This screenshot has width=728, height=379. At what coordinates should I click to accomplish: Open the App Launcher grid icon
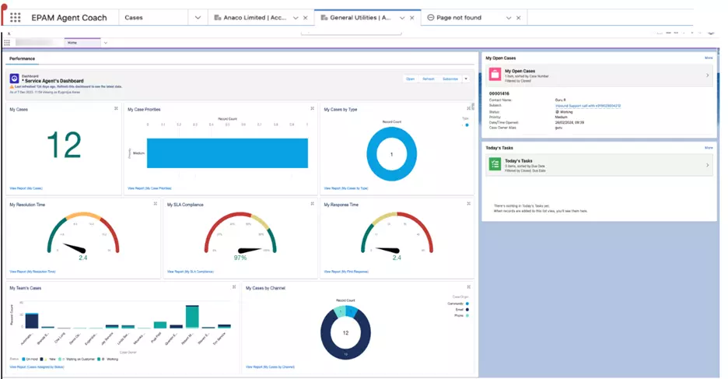[x=16, y=18]
